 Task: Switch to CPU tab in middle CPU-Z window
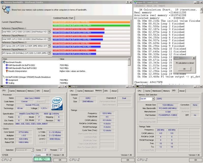click(72, 91)
